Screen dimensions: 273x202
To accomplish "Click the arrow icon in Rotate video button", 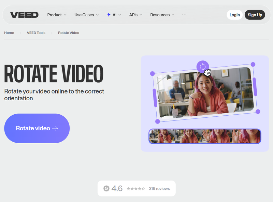I will click(55, 129).
